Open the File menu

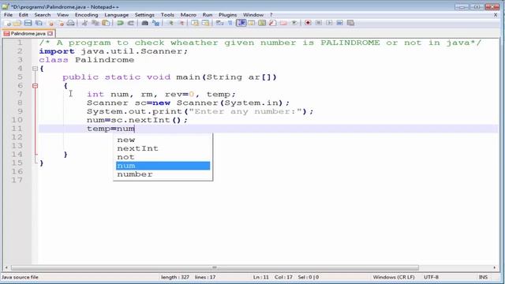[9, 15]
